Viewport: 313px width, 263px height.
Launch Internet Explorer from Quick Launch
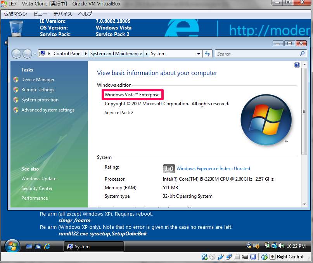[x=47, y=246]
